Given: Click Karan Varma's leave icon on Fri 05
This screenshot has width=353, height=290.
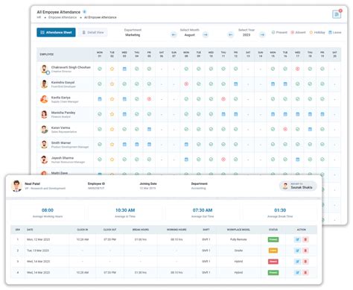Looking at the screenshot, I should (x=149, y=129).
